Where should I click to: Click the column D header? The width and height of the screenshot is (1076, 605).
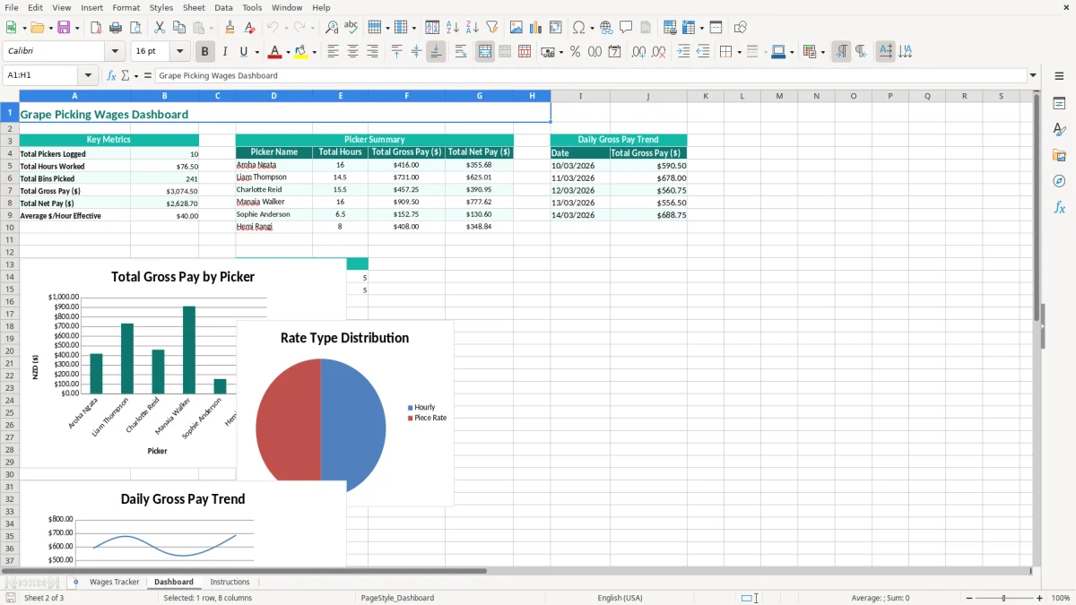click(273, 96)
